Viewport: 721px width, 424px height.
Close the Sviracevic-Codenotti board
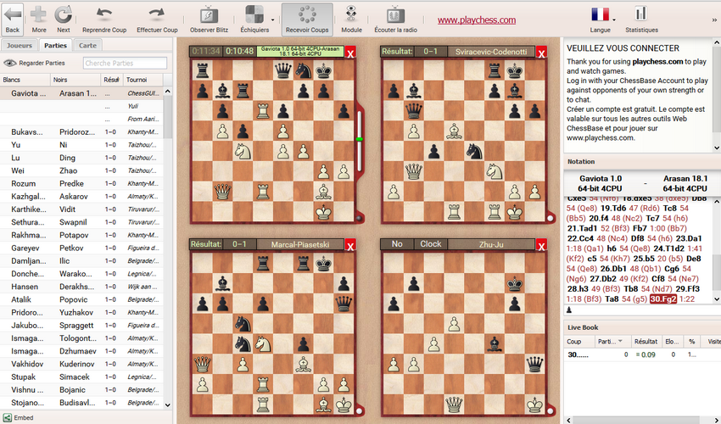point(541,53)
